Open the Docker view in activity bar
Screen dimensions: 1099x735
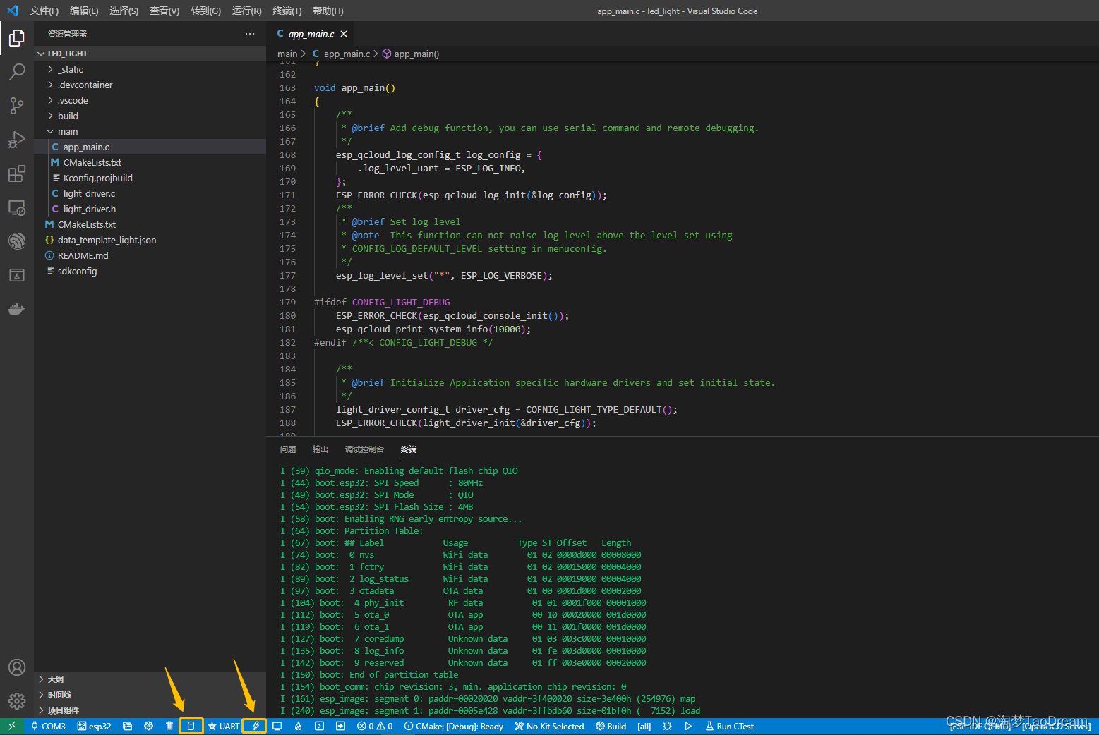pyautogui.click(x=17, y=309)
